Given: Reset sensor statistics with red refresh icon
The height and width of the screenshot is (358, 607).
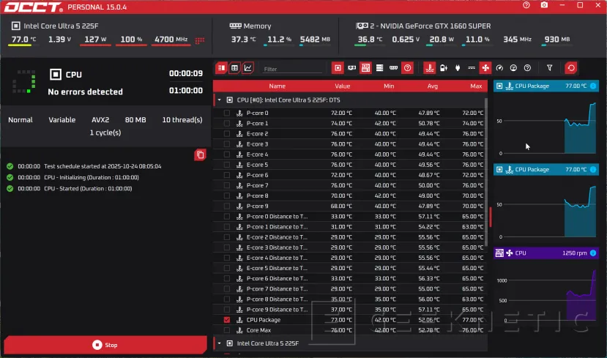Looking at the screenshot, I should click(x=571, y=68).
